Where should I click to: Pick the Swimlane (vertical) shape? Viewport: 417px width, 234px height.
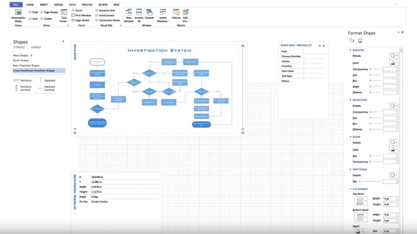point(23,88)
